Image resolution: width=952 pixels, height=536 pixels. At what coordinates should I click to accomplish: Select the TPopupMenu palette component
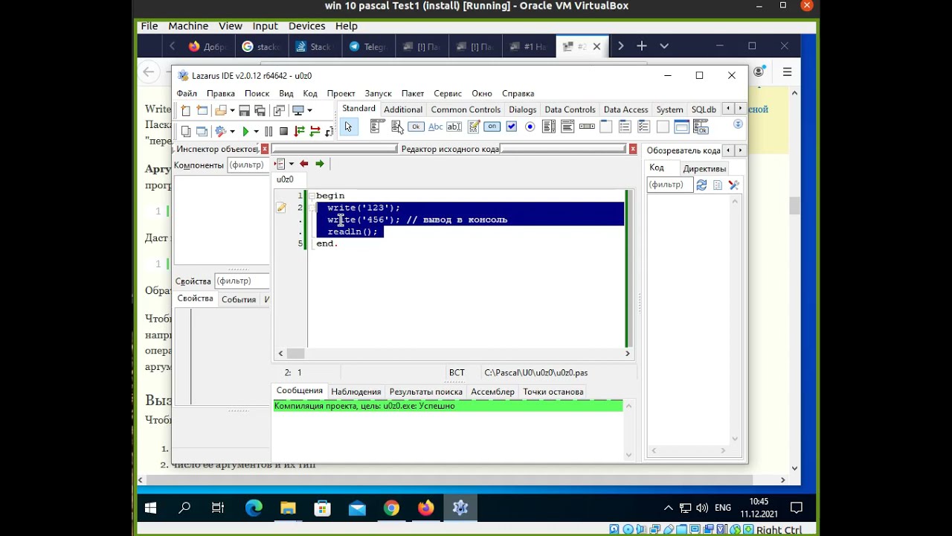click(x=397, y=127)
